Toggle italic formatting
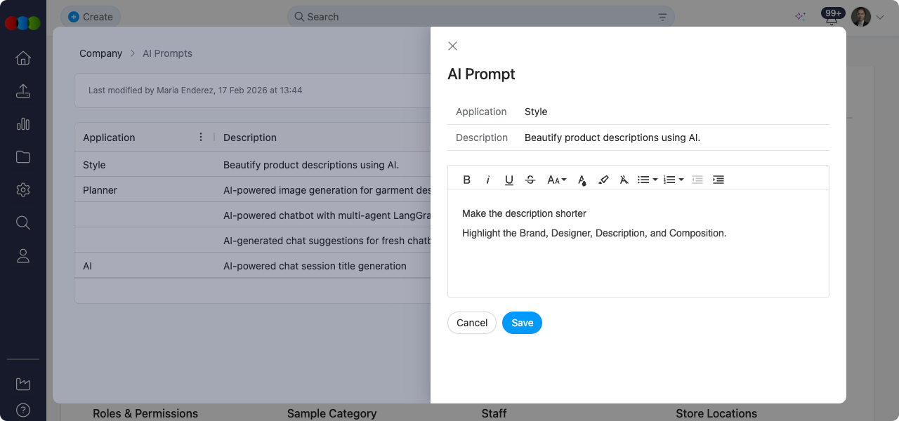This screenshot has width=899, height=421. point(487,180)
